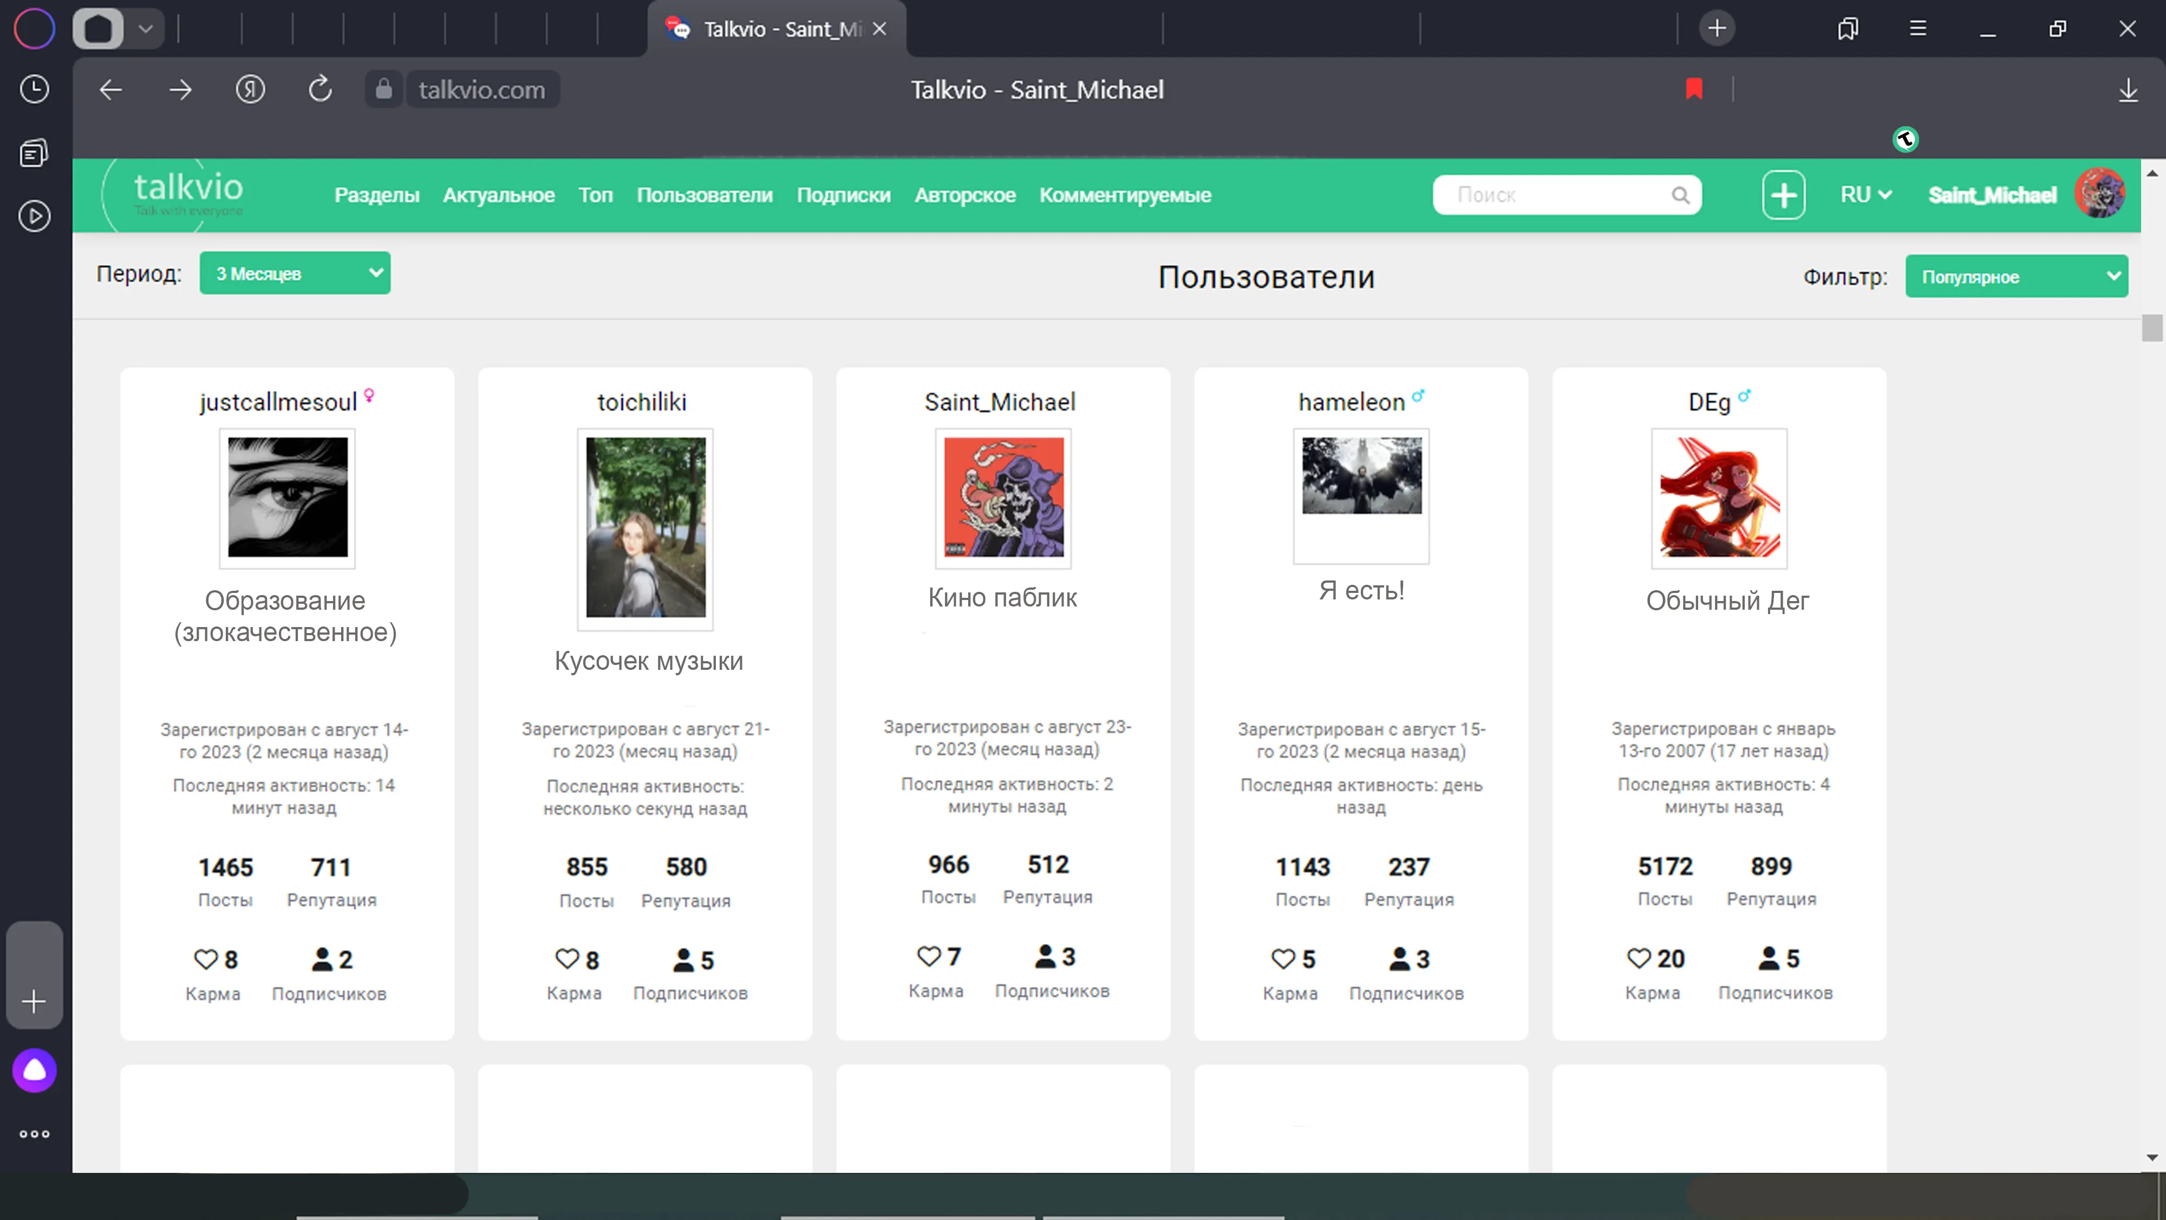
Task: Open the DEg user profile link
Action: (1710, 402)
